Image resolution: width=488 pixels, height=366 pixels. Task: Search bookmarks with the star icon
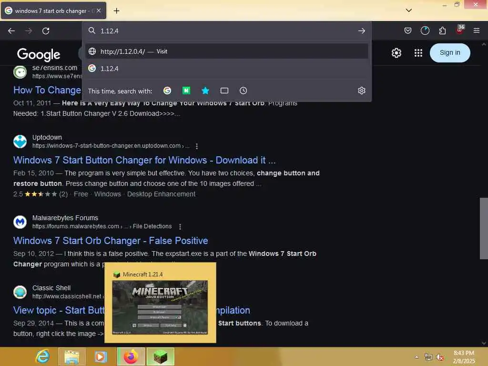205,91
